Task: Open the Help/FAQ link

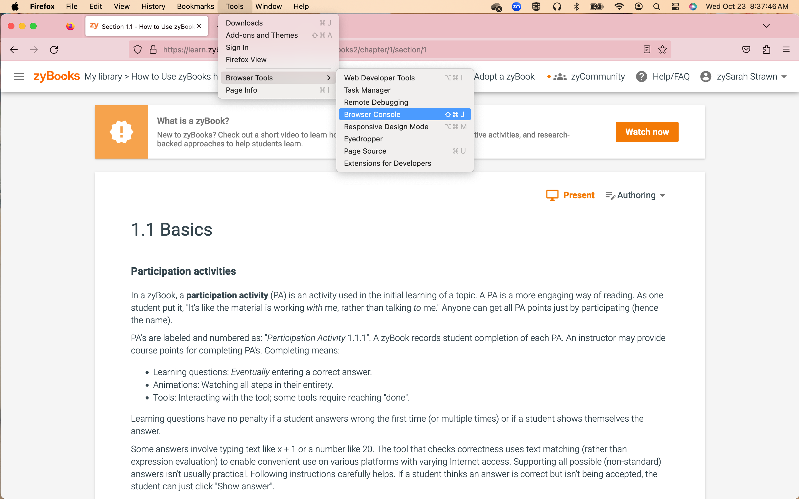Action: coord(671,77)
